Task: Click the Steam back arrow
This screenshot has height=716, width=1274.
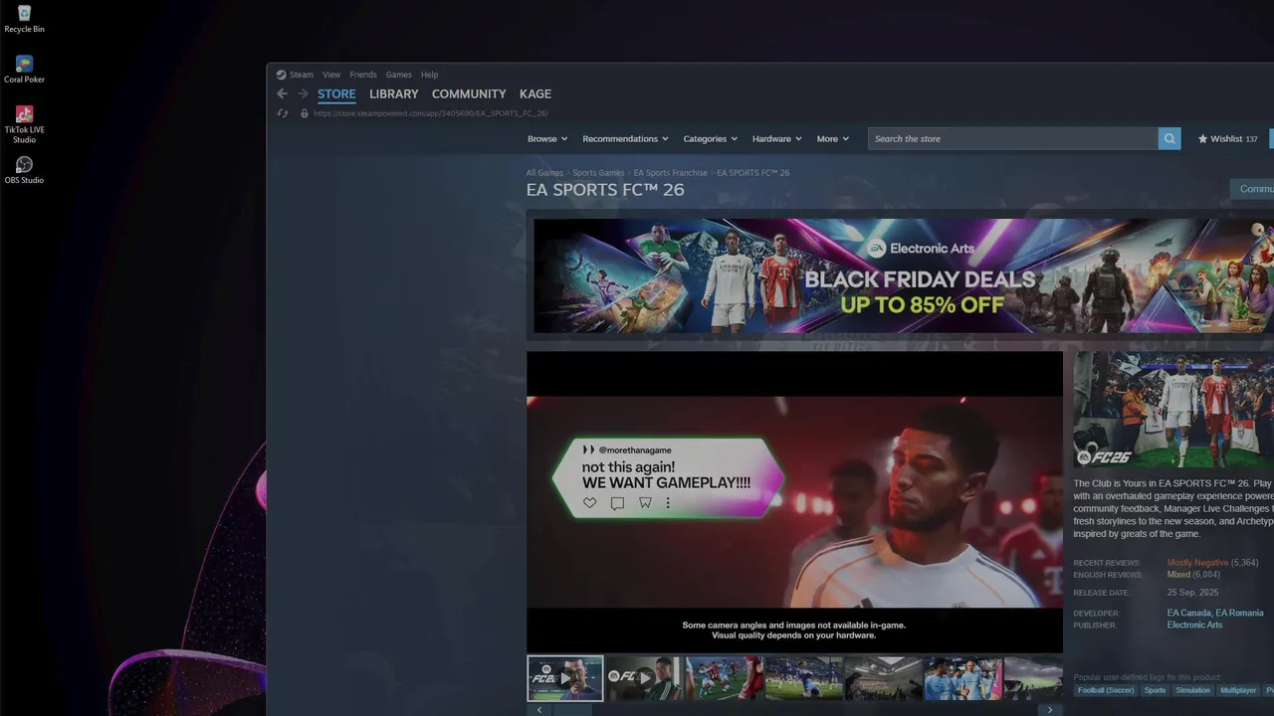Action: (282, 93)
